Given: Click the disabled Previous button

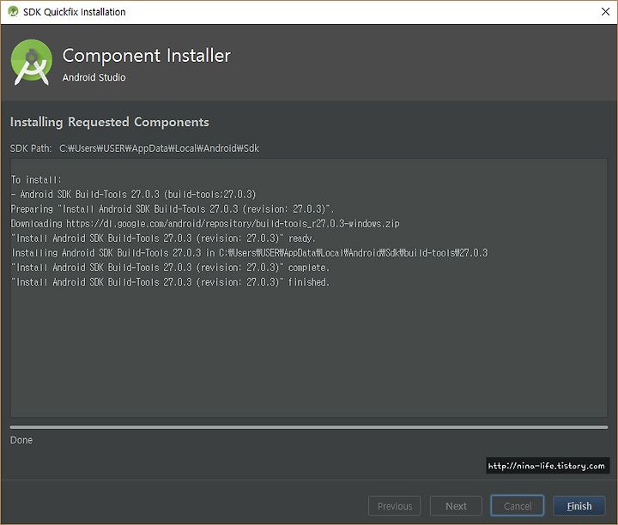Looking at the screenshot, I should [x=394, y=506].
